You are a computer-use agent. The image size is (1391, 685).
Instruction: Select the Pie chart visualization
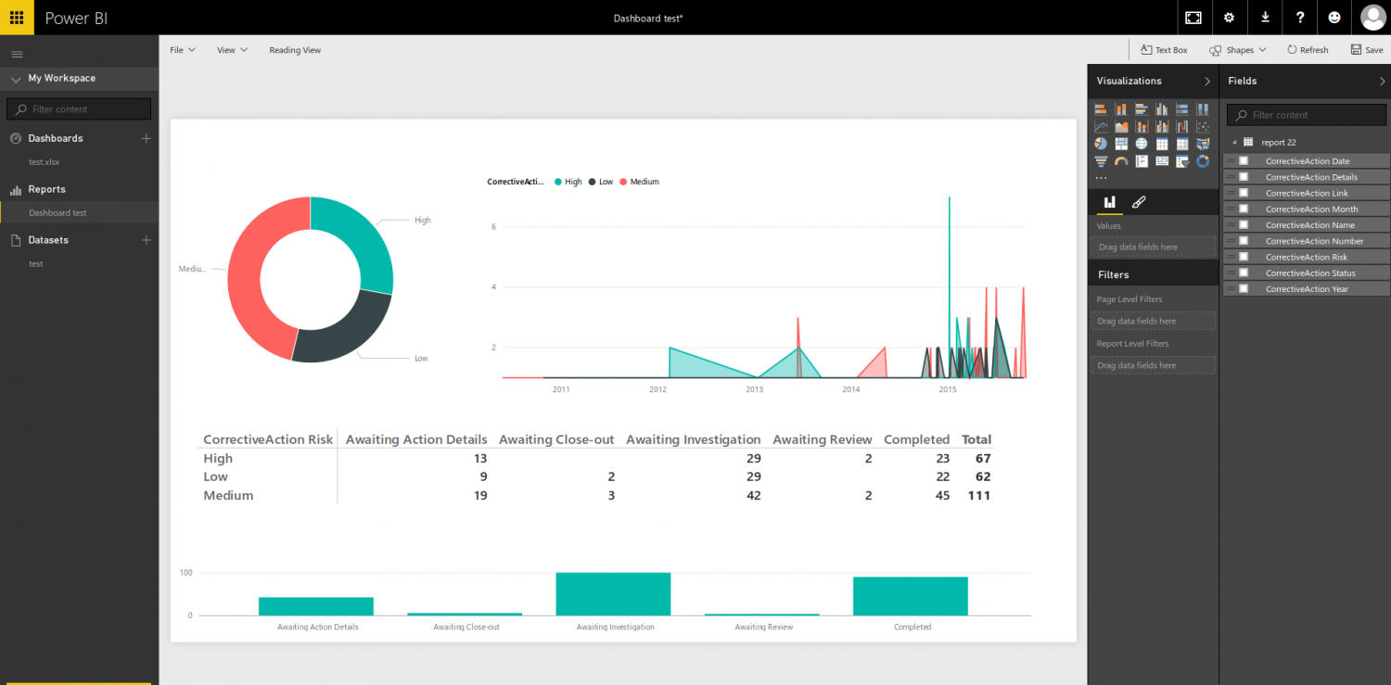point(1101,143)
